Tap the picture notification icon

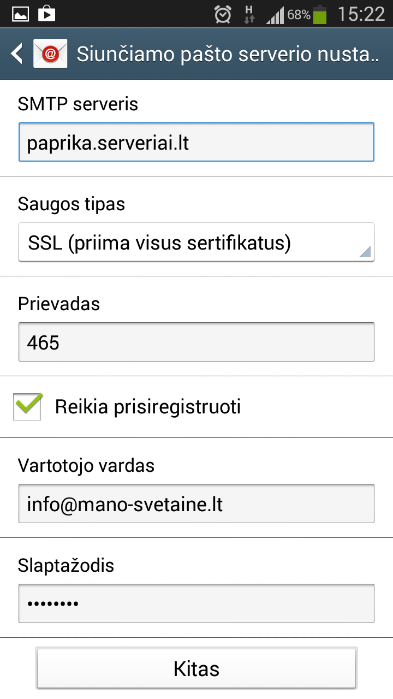click(x=20, y=14)
